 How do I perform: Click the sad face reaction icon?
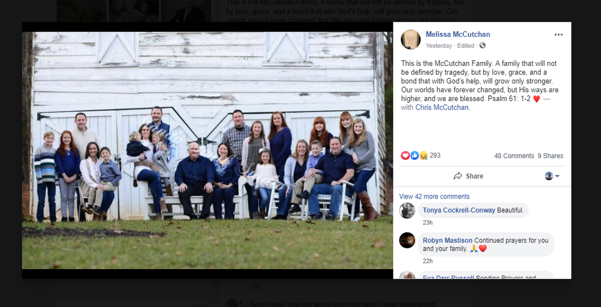[x=423, y=155]
